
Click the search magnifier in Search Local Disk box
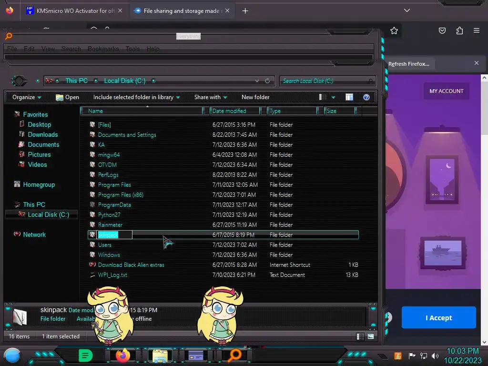point(370,81)
